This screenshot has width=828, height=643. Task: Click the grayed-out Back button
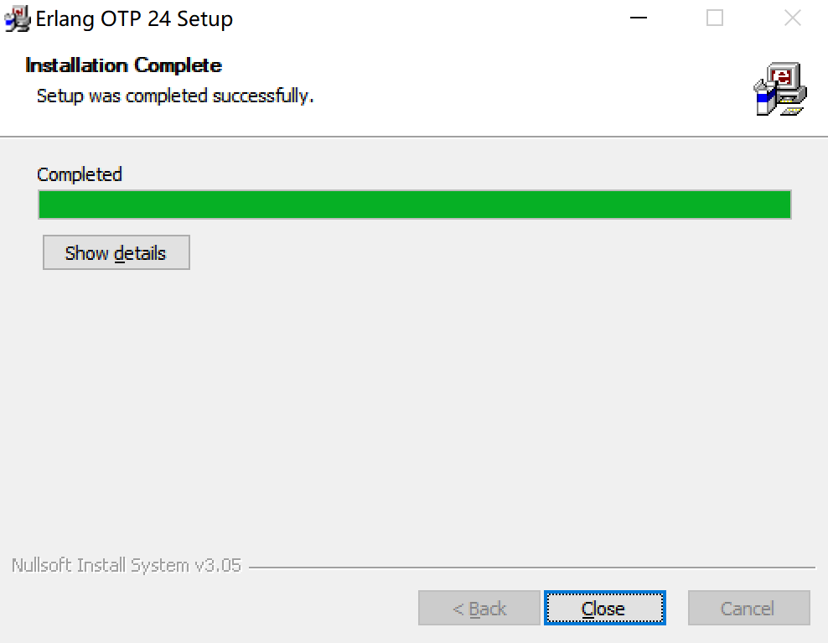point(479,608)
